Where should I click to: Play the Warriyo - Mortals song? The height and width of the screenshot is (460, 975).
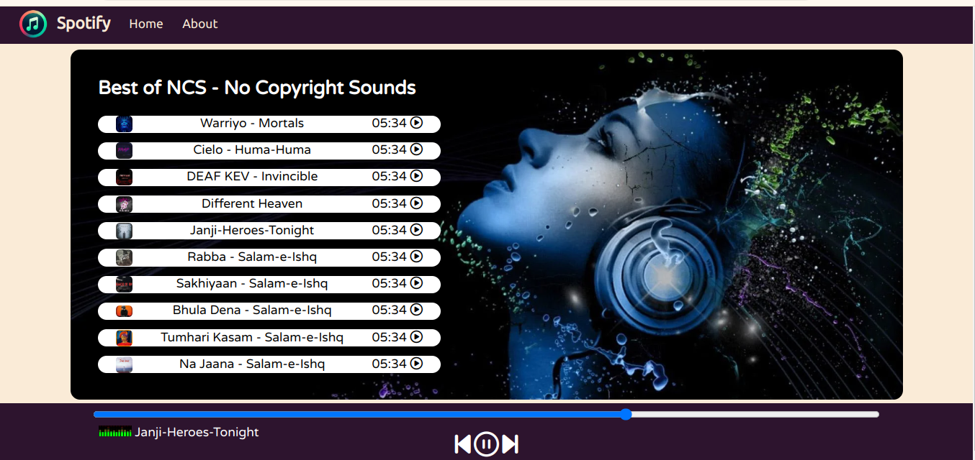pyautogui.click(x=416, y=123)
